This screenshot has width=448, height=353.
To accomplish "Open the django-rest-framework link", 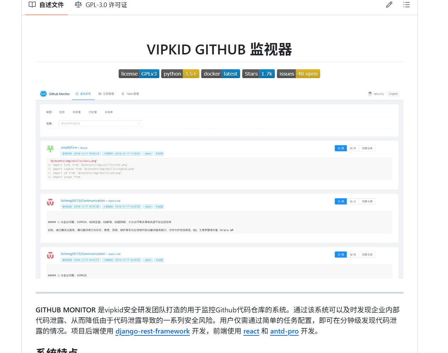I will (x=153, y=331).
